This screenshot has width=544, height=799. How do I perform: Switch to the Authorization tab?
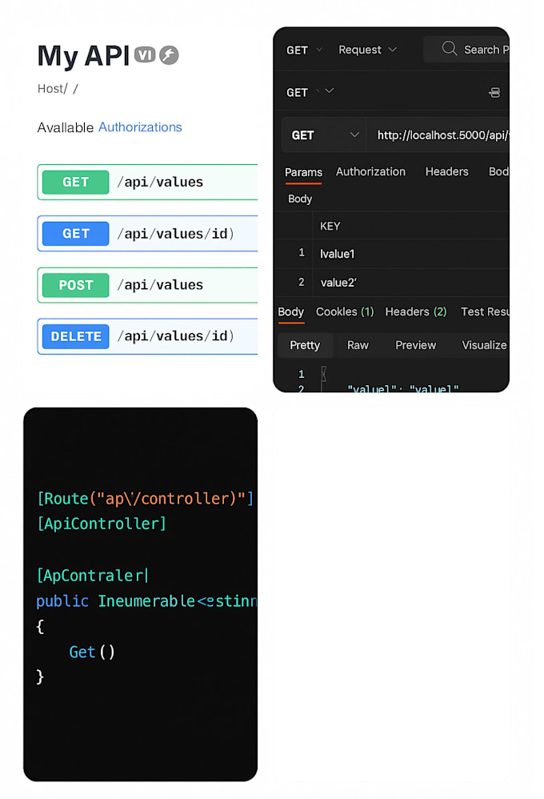pyautogui.click(x=370, y=171)
